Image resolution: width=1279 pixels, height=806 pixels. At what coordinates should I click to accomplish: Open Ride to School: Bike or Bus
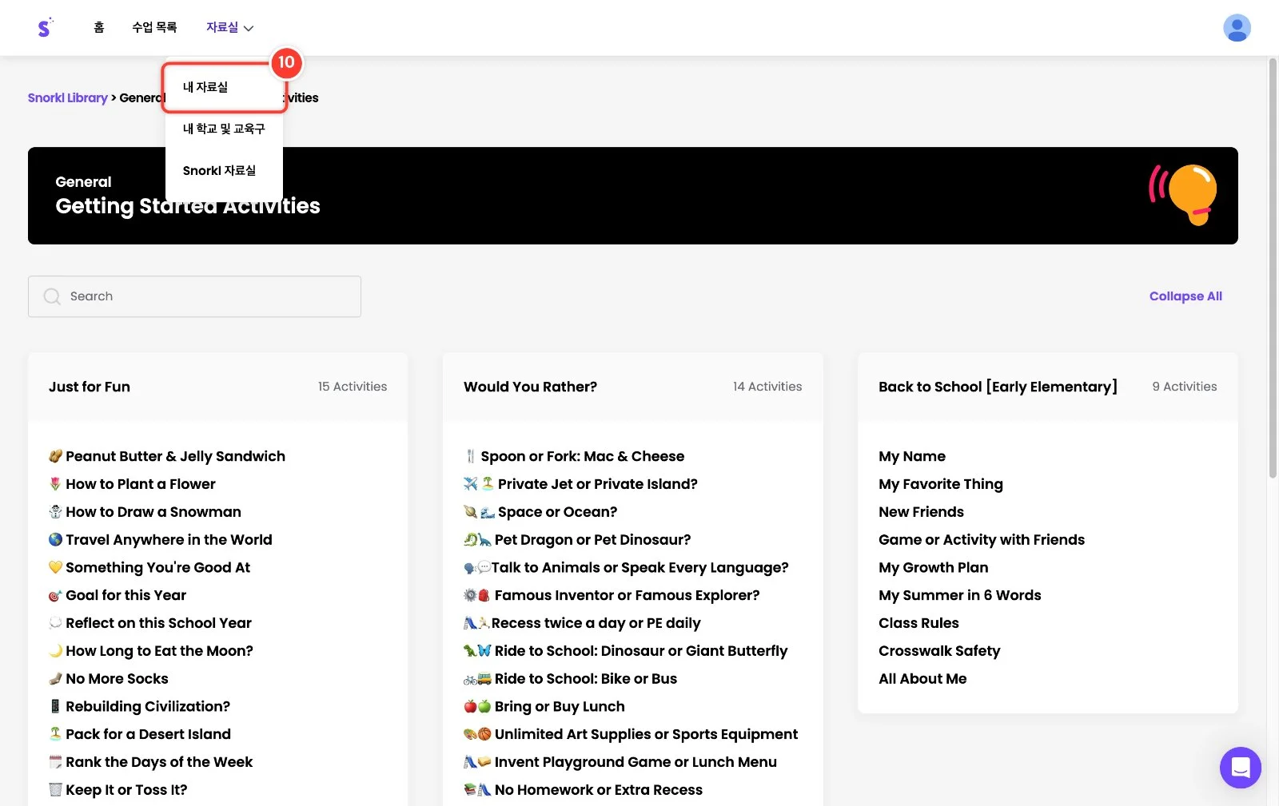[x=570, y=679]
